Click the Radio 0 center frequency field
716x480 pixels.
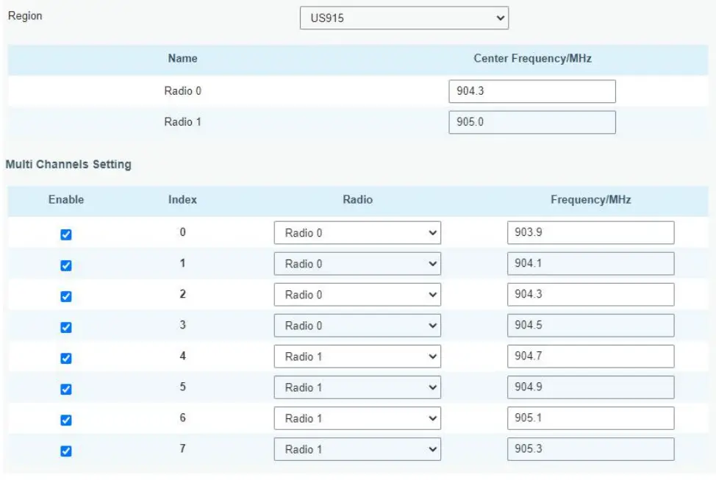(x=532, y=91)
